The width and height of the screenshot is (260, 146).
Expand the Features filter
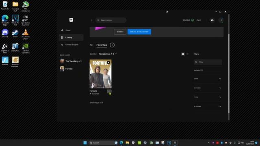pos(208,88)
